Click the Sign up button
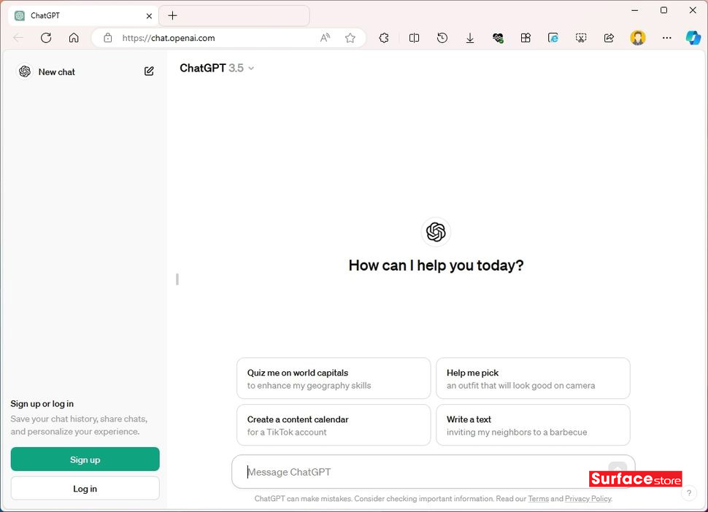 (85, 459)
